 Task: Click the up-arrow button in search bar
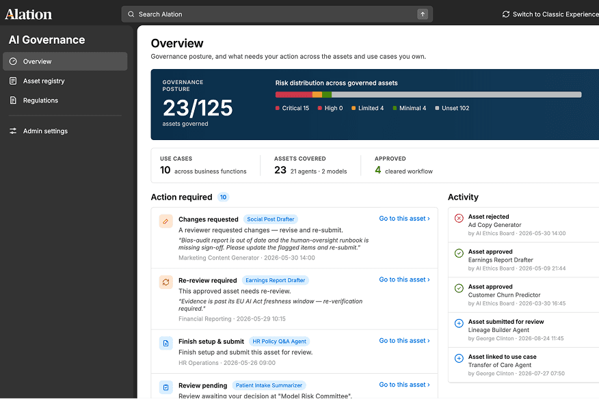pyautogui.click(x=423, y=14)
